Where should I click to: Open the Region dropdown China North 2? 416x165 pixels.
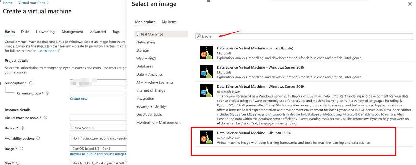click(98, 128)
